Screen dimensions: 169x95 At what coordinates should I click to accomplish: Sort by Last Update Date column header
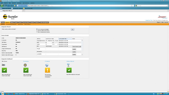(65, 39)
